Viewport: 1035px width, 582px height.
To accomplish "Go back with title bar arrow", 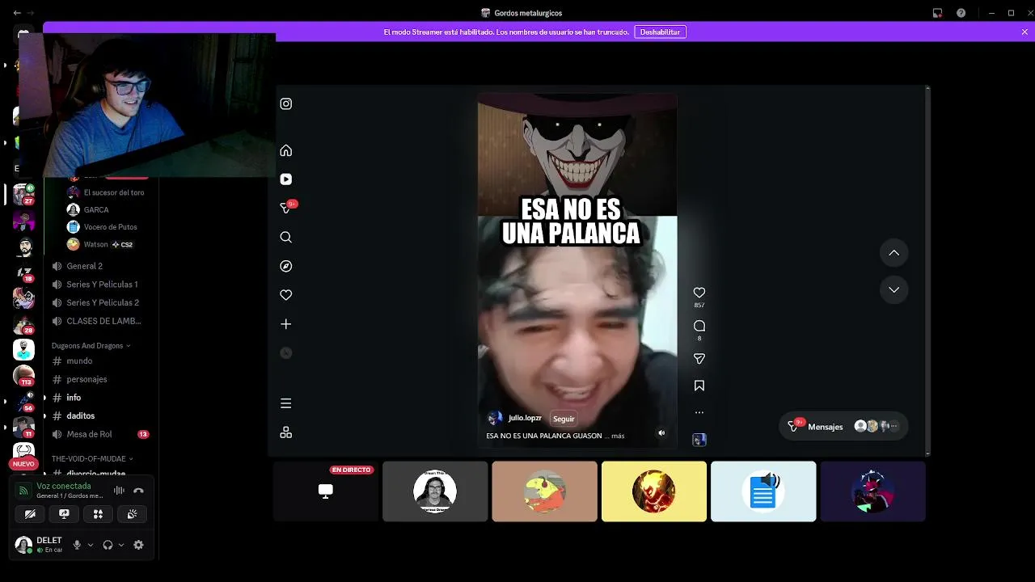I will (17, 13).
